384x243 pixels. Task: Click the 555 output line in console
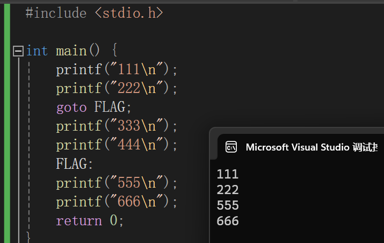pos(228,205)
